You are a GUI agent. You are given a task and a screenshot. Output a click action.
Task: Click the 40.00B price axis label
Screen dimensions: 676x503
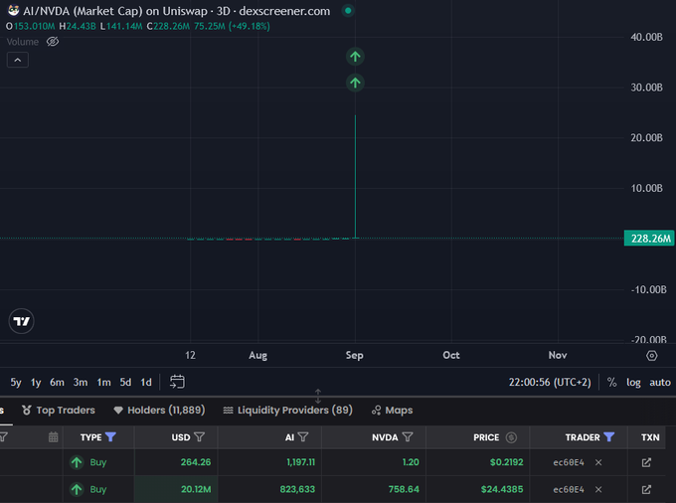[647, 38]
